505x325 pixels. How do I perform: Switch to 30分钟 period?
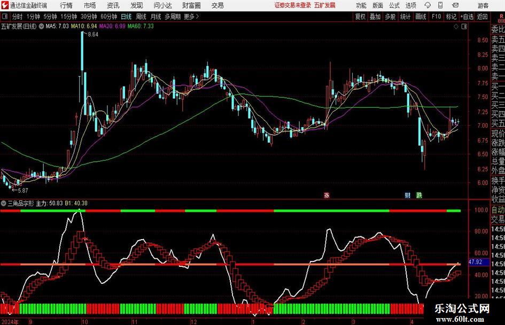click(x=89, y=17)
